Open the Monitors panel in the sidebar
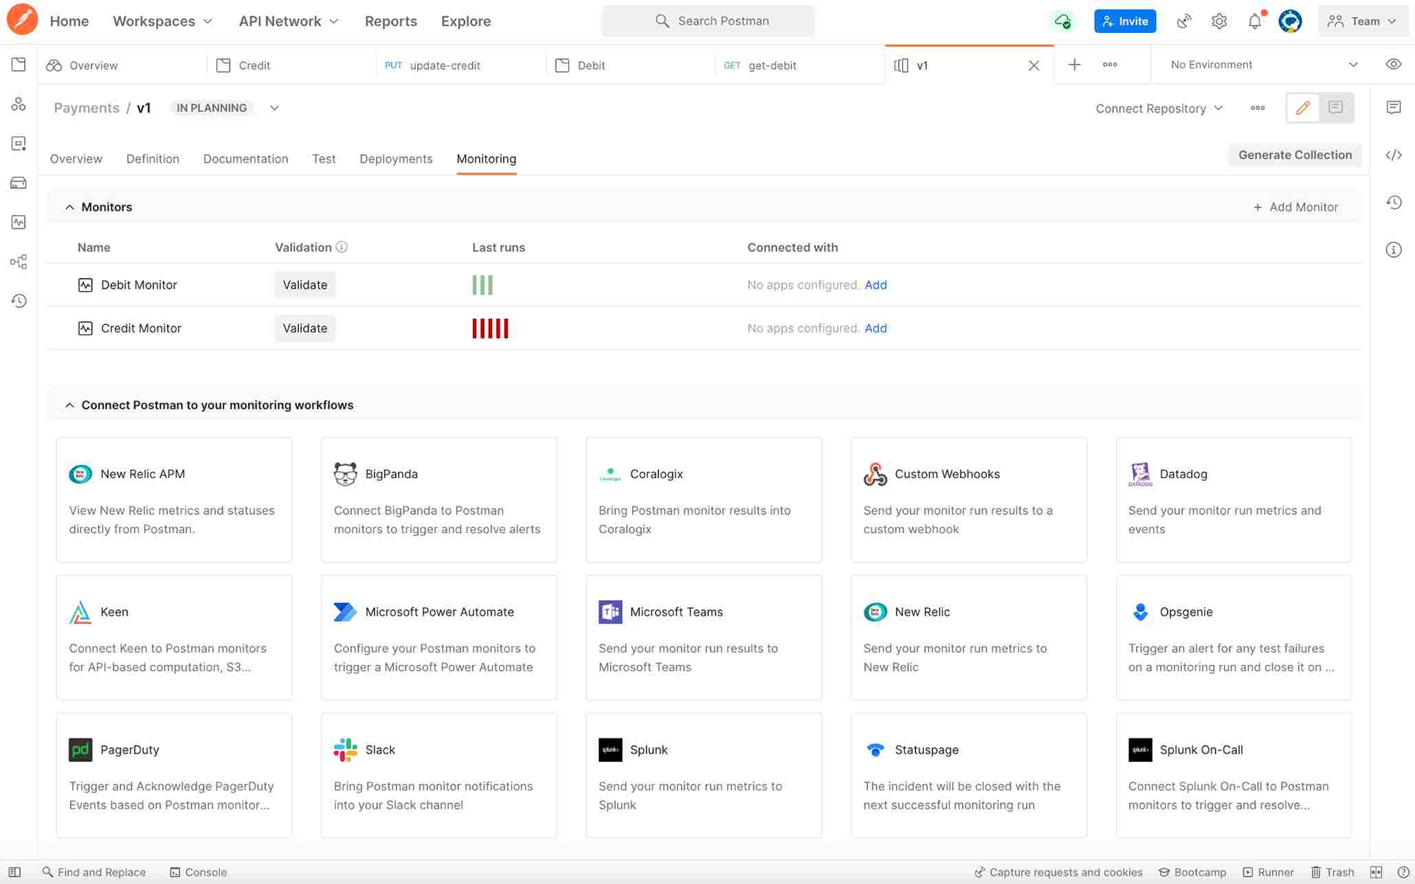Screen dimensions: 1415x884 pos(19,222)
